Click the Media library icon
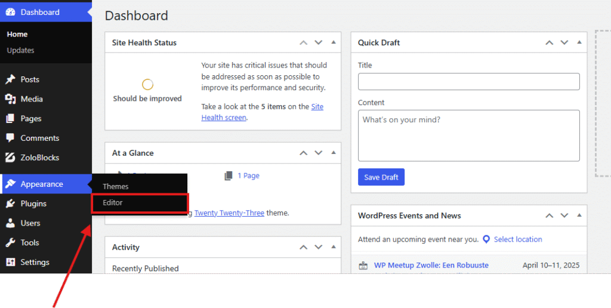Screen dimensions: 611x308 click(x=11, y=99)
